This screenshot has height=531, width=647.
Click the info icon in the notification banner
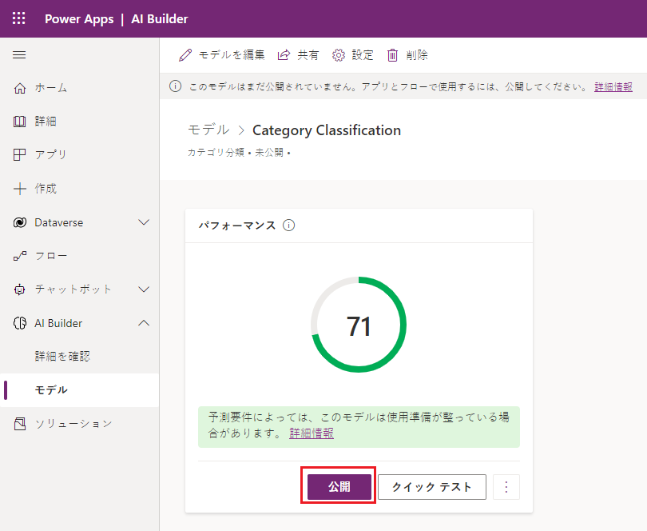click(x=176, y=86)
